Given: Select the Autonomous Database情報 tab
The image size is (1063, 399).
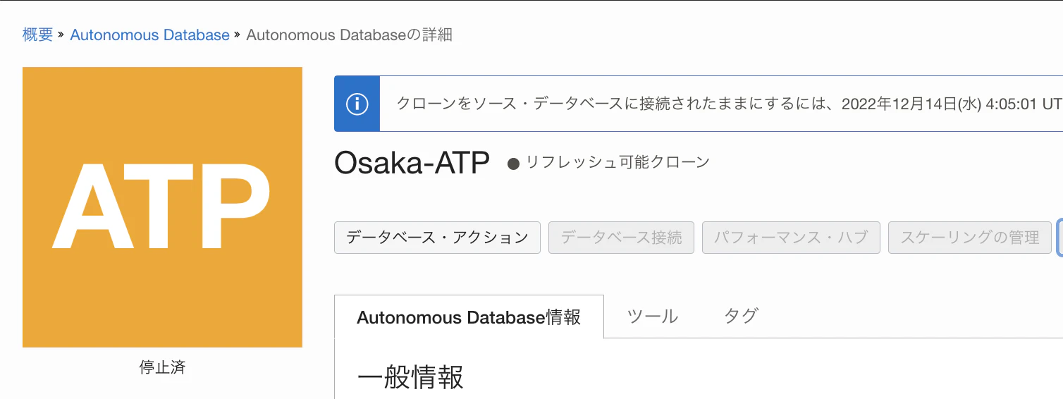Looking at the screenshot, I should (469, 317).
